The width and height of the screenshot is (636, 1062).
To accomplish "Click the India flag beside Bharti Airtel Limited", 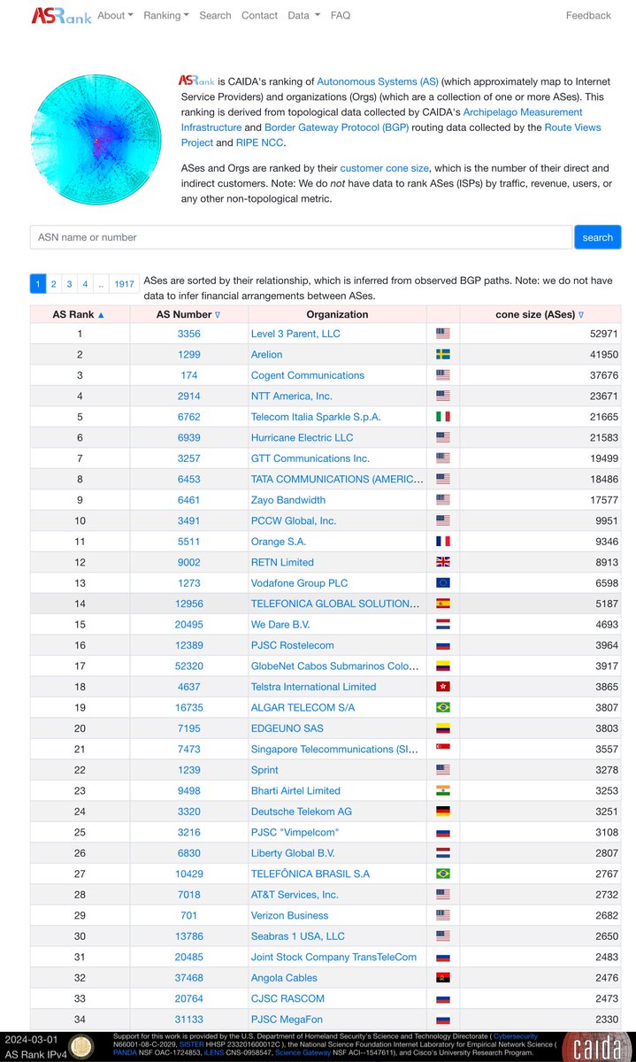I will click(443, 791).
